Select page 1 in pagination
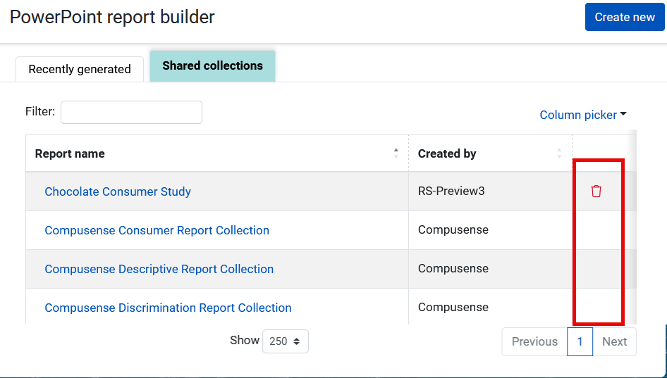The image size is (667, 378). [580, 341]
